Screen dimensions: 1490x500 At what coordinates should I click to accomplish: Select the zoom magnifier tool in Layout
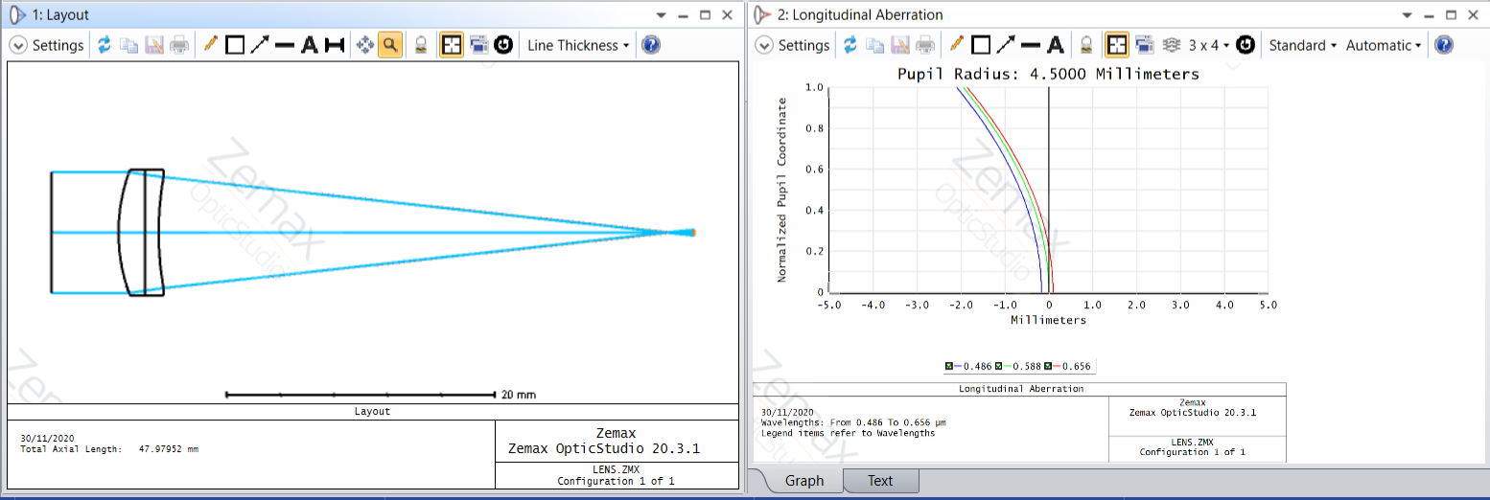[390, 45]
